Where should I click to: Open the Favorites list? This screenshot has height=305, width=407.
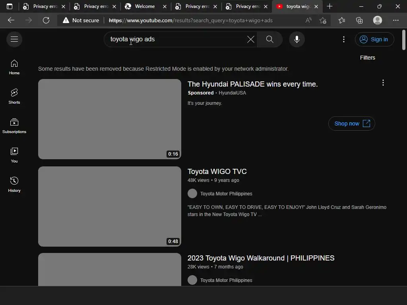click(x=342, y=20)
